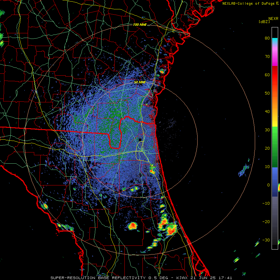Screen dimensions: 280x280
Task: Click the 70 value on the dBZ scale
Action: point(267,56)
